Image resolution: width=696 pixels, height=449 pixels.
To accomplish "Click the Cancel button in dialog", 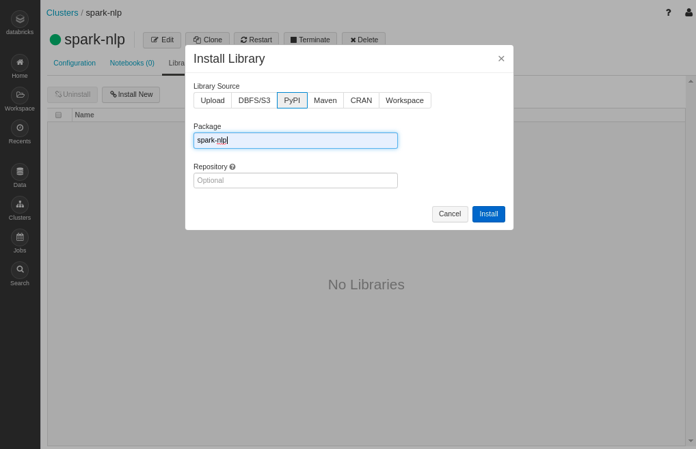I will [x=450, y=214].
